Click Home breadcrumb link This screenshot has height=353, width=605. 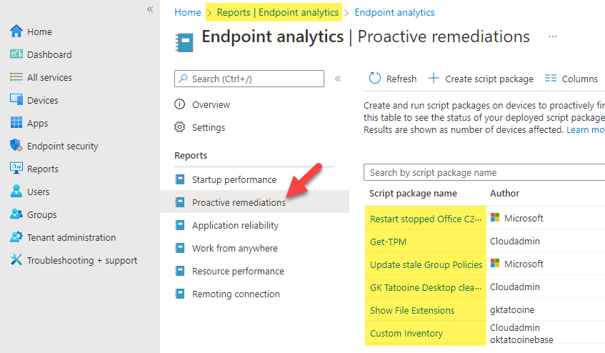188,12
